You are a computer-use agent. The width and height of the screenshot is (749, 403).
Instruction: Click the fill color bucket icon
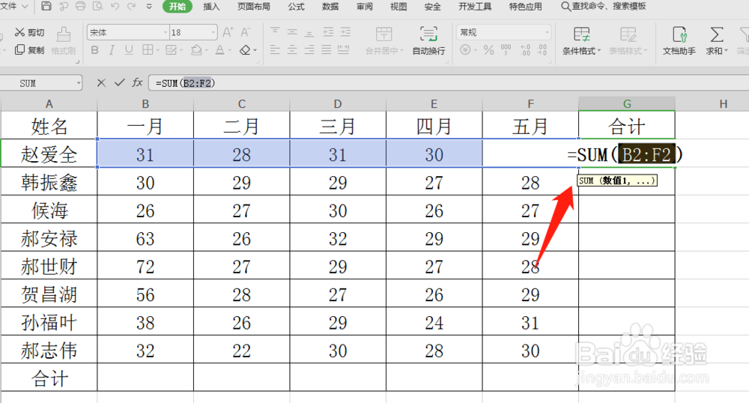pos(195,49)
